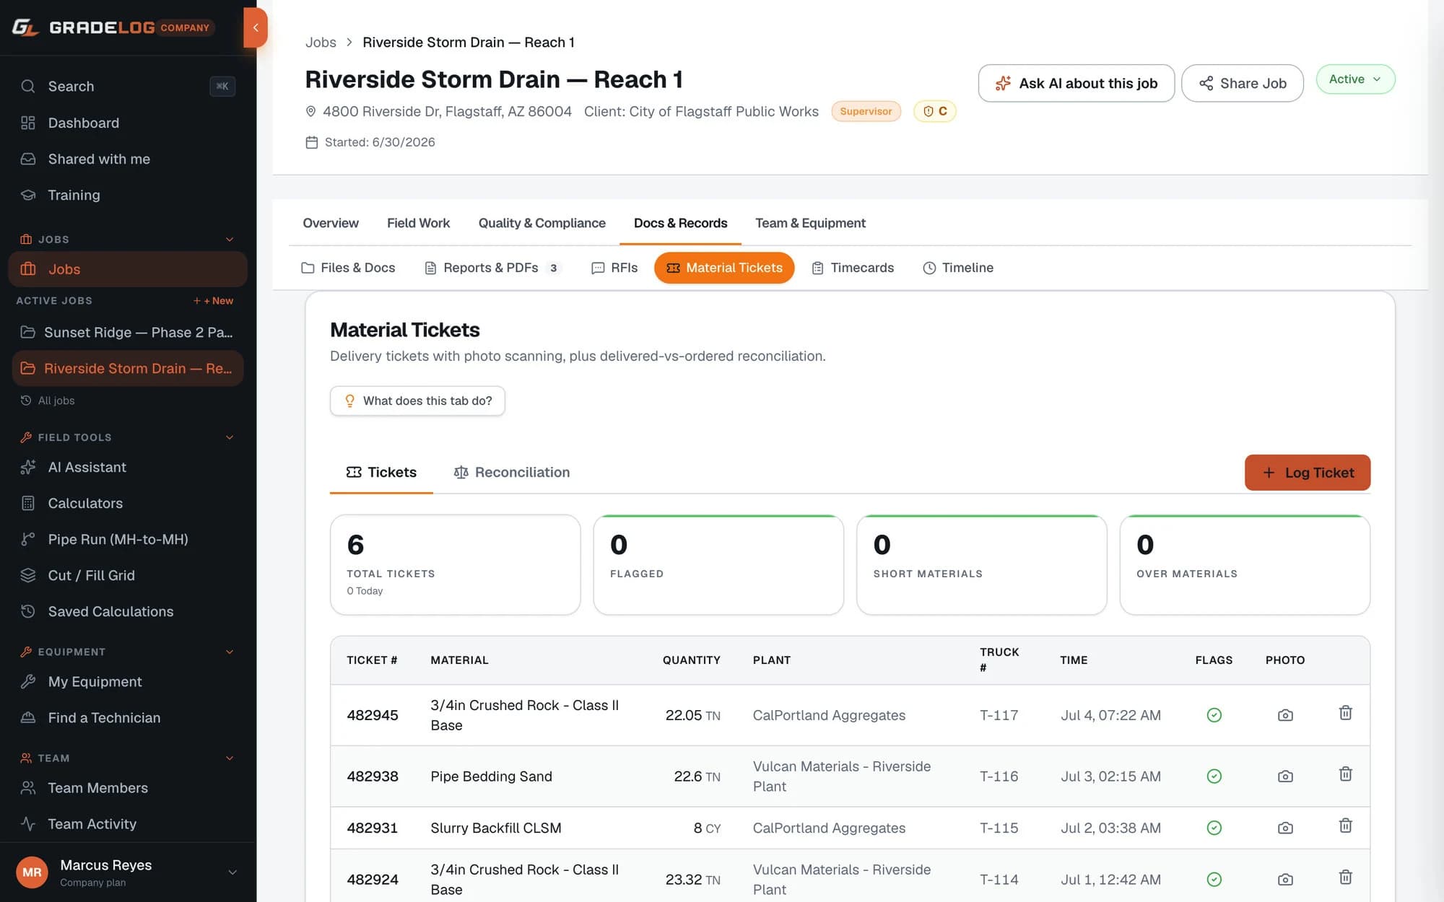Open Team Members
Image resolution: width=1444 pixels, height=902 pixels.
click(x=128, y=788)
